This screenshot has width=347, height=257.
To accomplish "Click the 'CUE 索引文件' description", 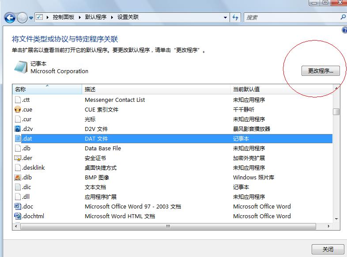I will pyautogui.click(x=102, y=110).
